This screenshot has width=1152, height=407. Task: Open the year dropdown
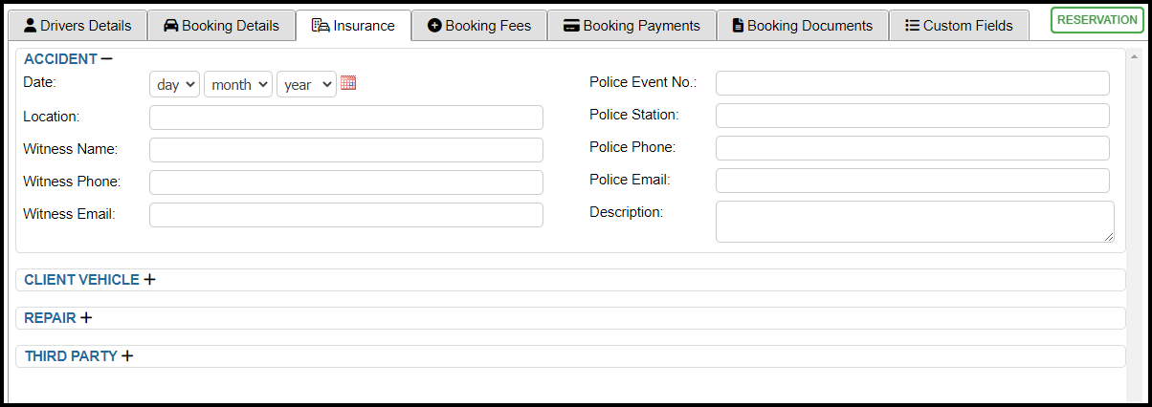click(306, 84)
